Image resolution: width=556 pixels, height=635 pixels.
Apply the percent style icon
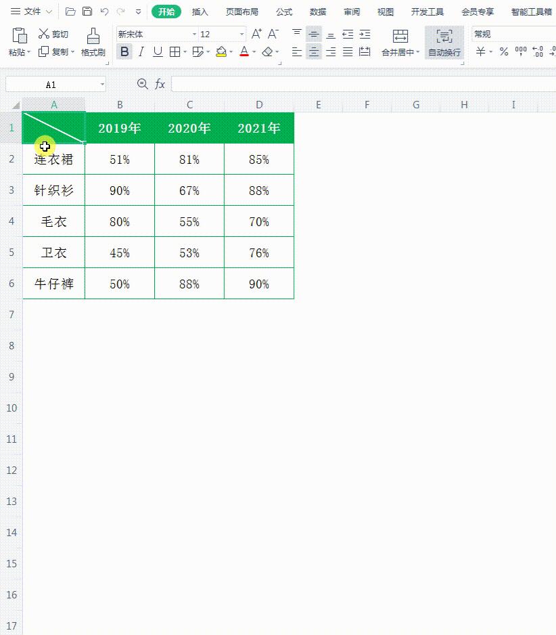click(x=503, y=51)
